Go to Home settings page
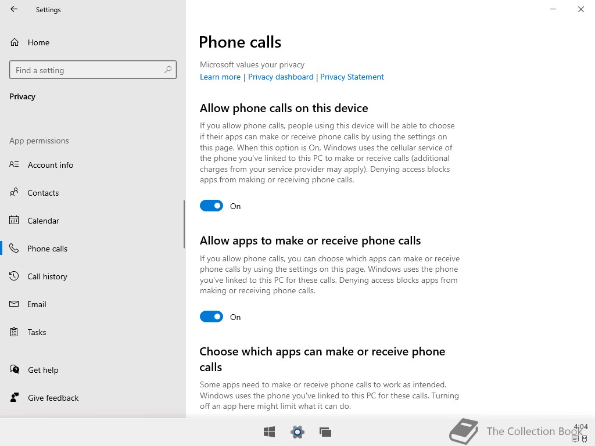 (x=93, y=42)
